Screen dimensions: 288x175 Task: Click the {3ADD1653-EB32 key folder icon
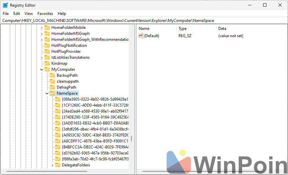(58, 123)
